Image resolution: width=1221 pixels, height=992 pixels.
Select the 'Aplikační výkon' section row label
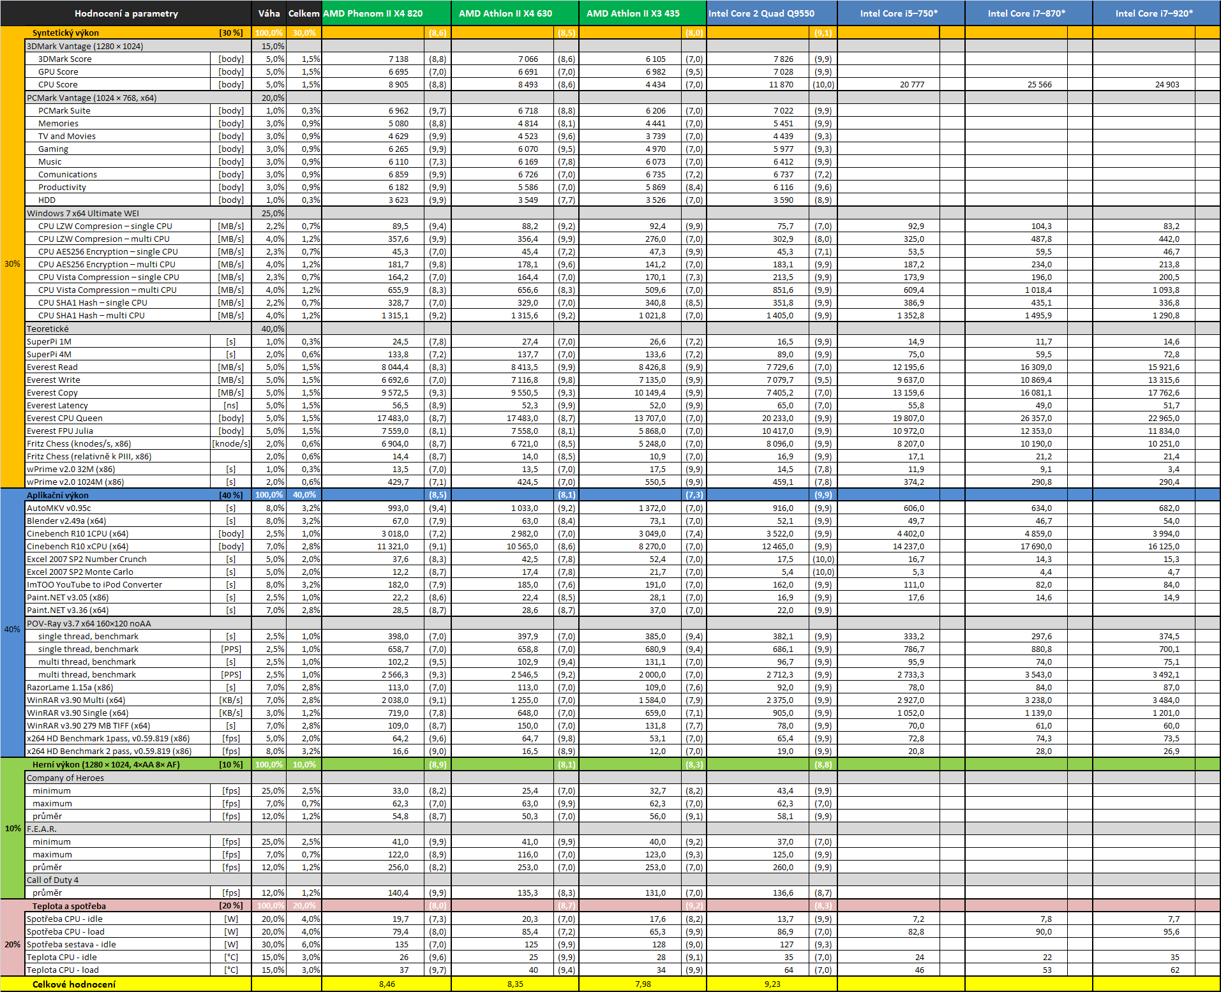pyautogui.click(x=57, y=495)
